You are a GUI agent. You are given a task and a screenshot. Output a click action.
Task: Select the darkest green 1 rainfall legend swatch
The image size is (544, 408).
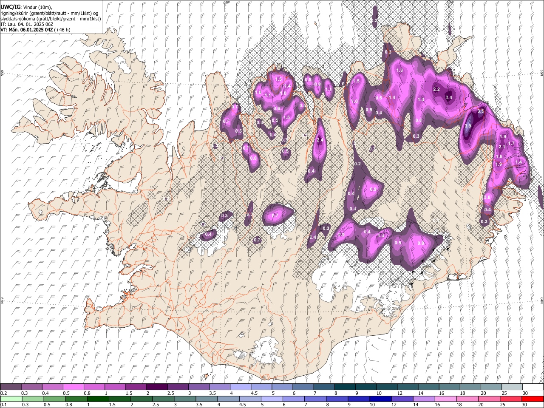click(99, 399)
